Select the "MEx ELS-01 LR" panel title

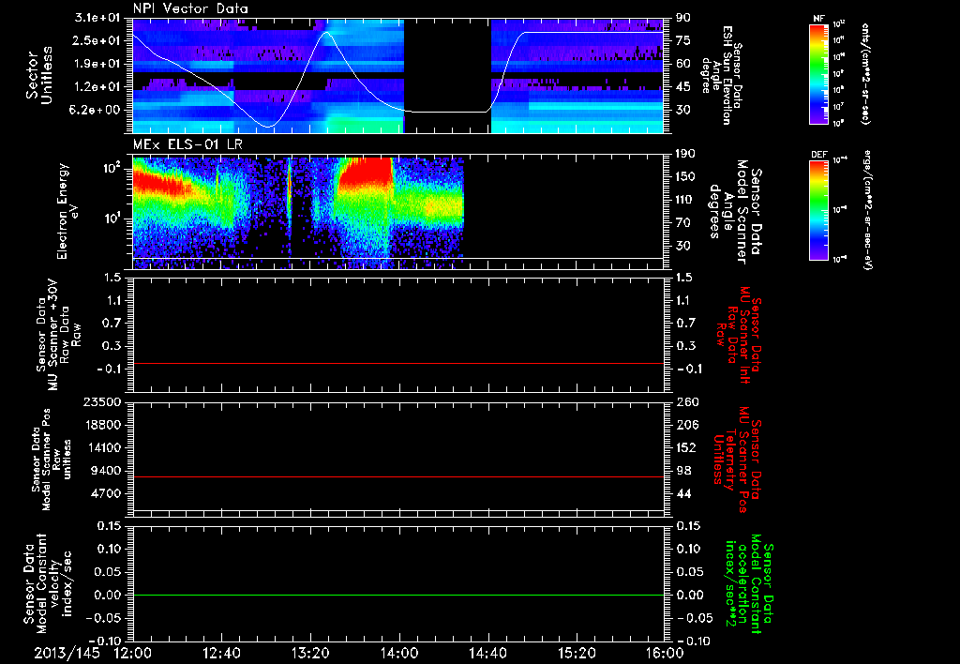[x=187, y=144]
